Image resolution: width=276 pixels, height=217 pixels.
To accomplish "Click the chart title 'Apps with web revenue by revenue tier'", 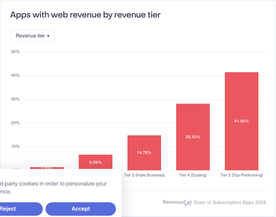I will pos(86,15).
